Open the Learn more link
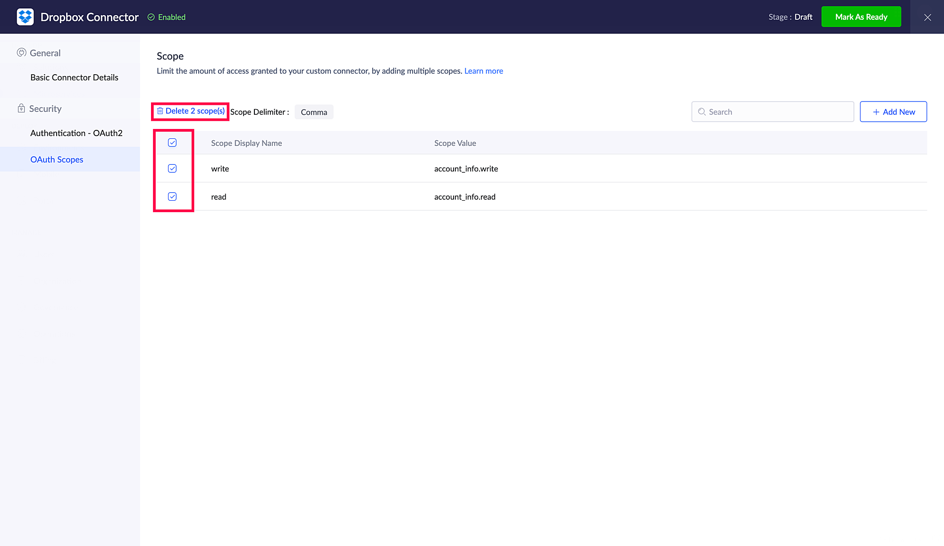The height and width of the screenshot is (546, 944). click(483, 71)
